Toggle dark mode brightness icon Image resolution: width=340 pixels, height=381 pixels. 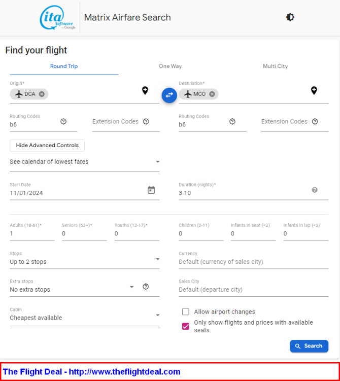pyautogui.click(x=290, y=17)
